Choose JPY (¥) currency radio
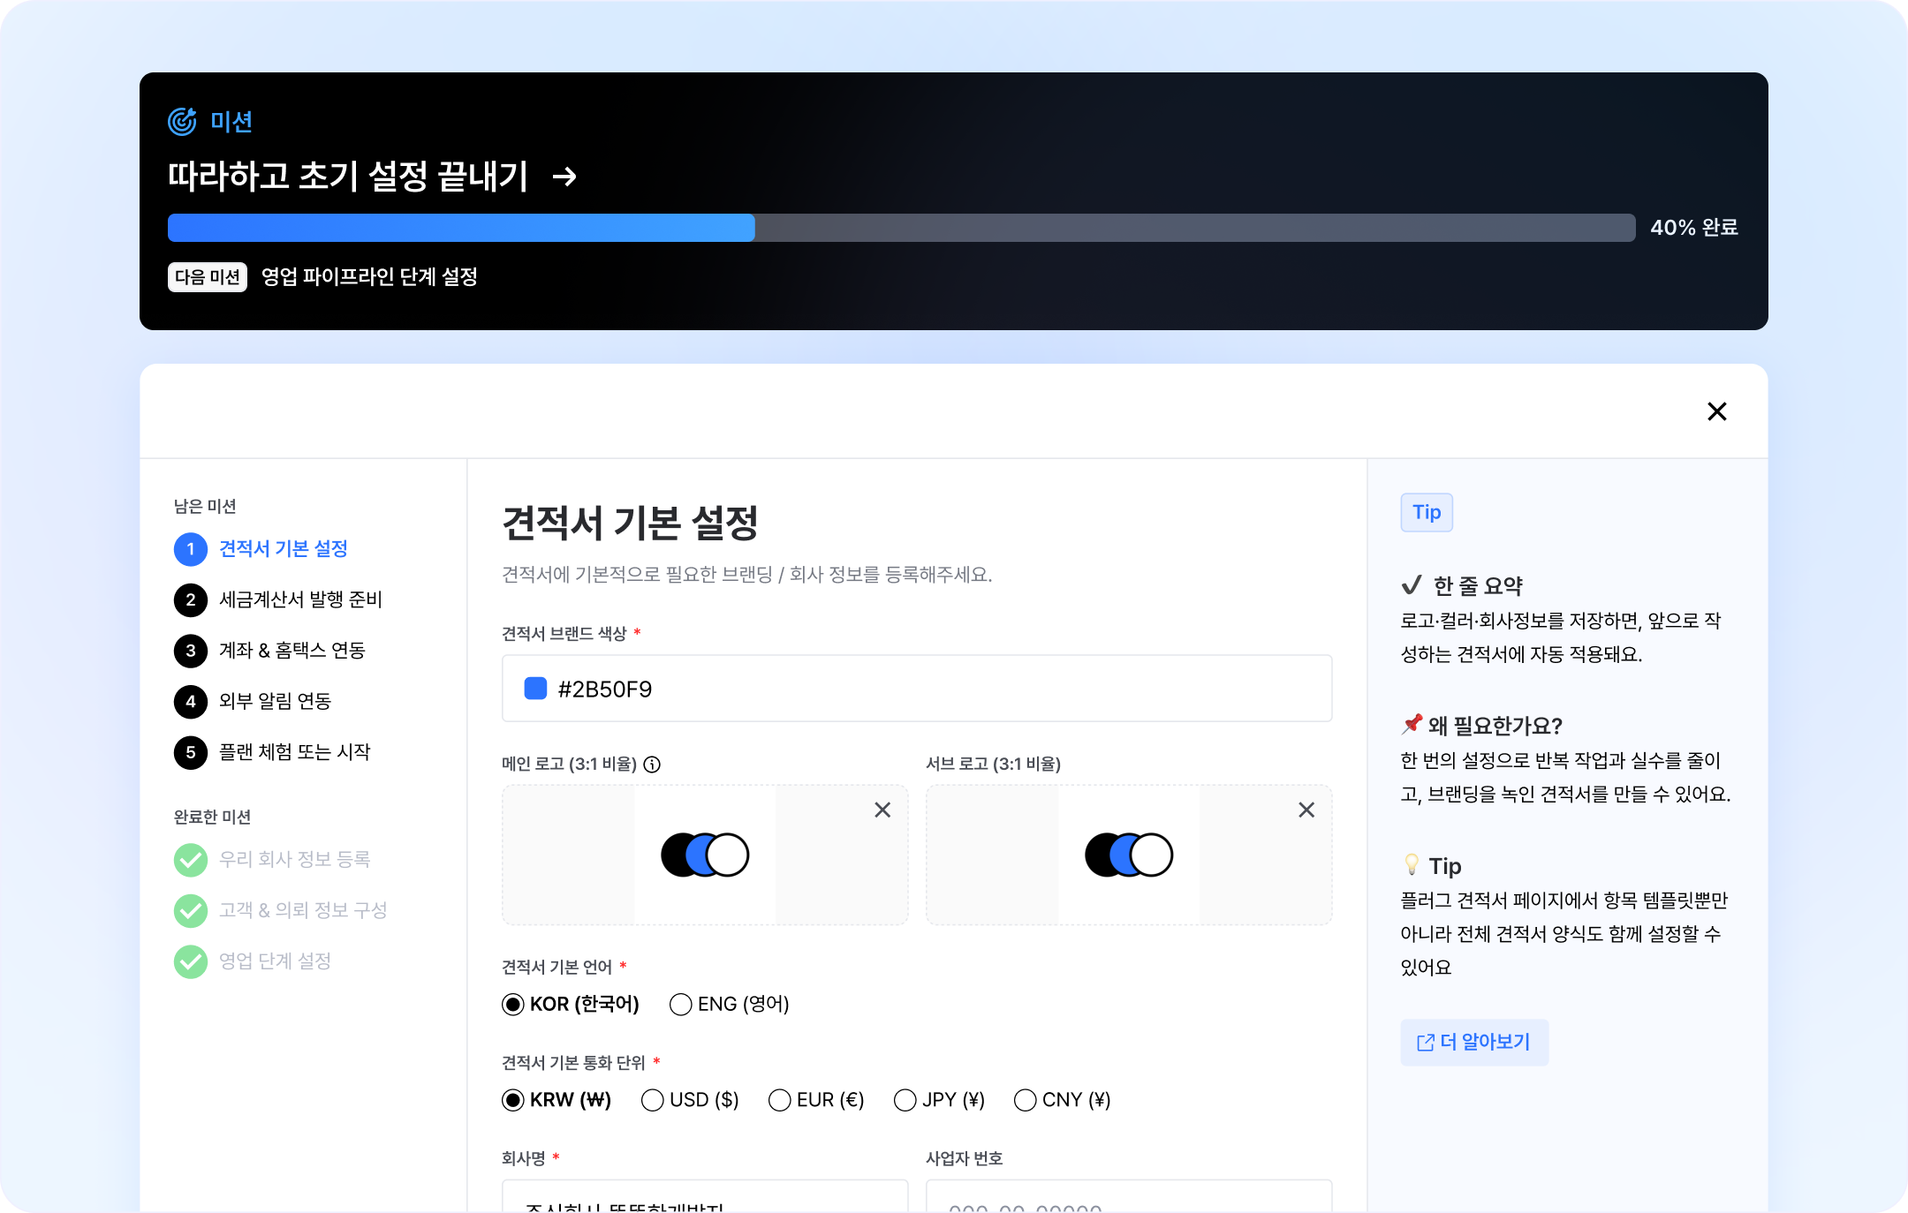The height and width of the screenshot is (1213, 1908). click(x=905, y=1100)
